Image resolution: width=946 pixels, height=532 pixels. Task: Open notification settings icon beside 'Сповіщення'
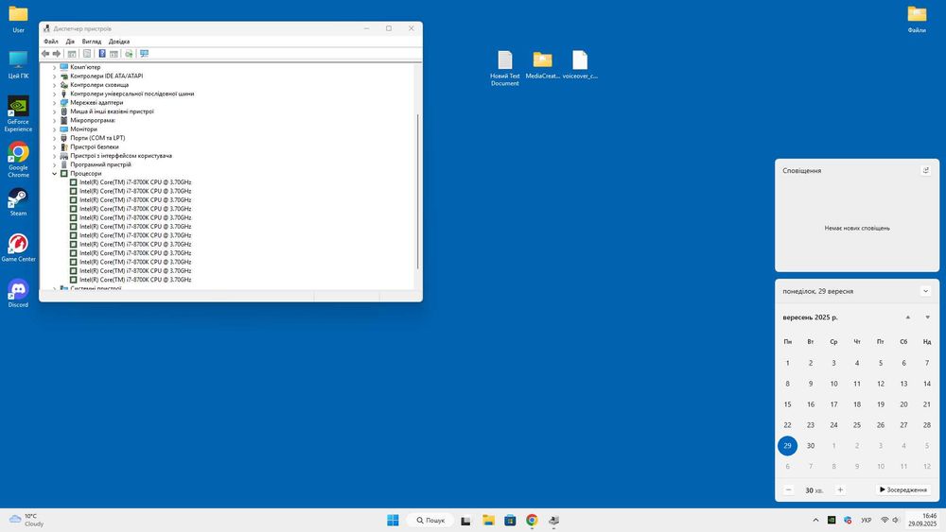click(925, 170)
